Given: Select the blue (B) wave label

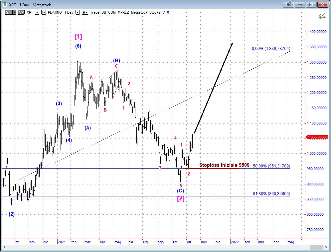Looking at the screenshot, I should (x=116, y=61).
